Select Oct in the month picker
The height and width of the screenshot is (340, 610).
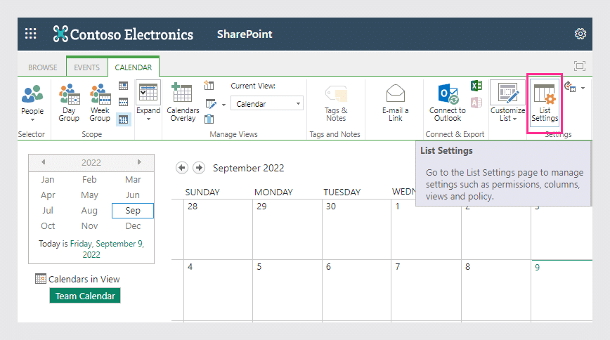tap(48, 226)
